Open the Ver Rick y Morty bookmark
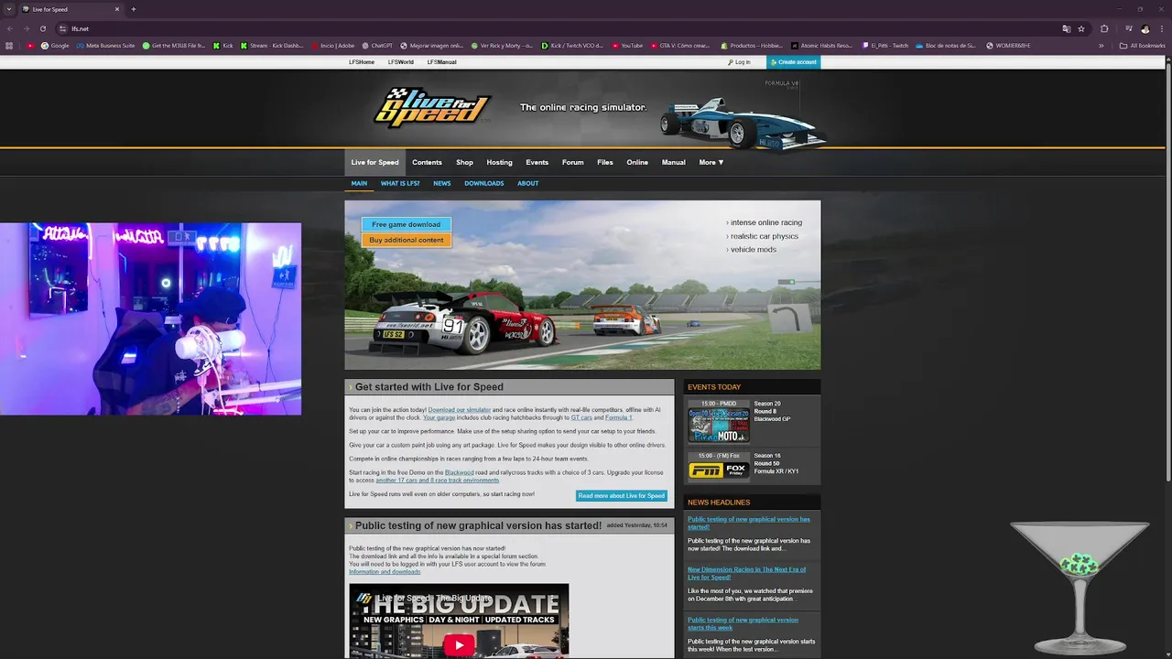The width and height of the screenshot is (1172, 659). [x=502, y=45]
